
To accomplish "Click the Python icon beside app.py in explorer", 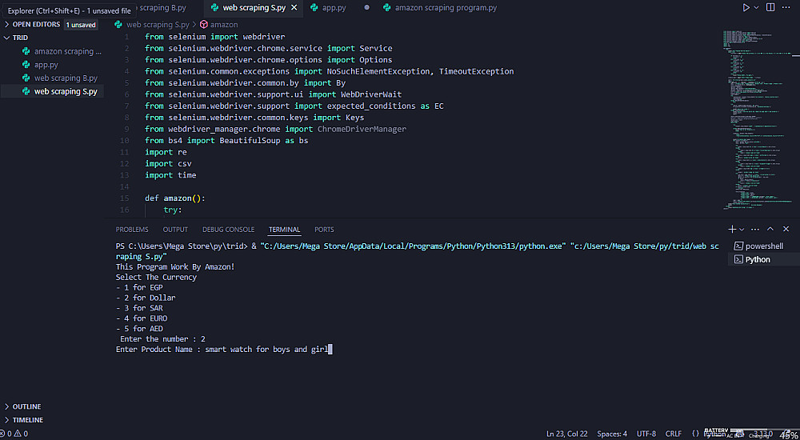I will (26, 65).
